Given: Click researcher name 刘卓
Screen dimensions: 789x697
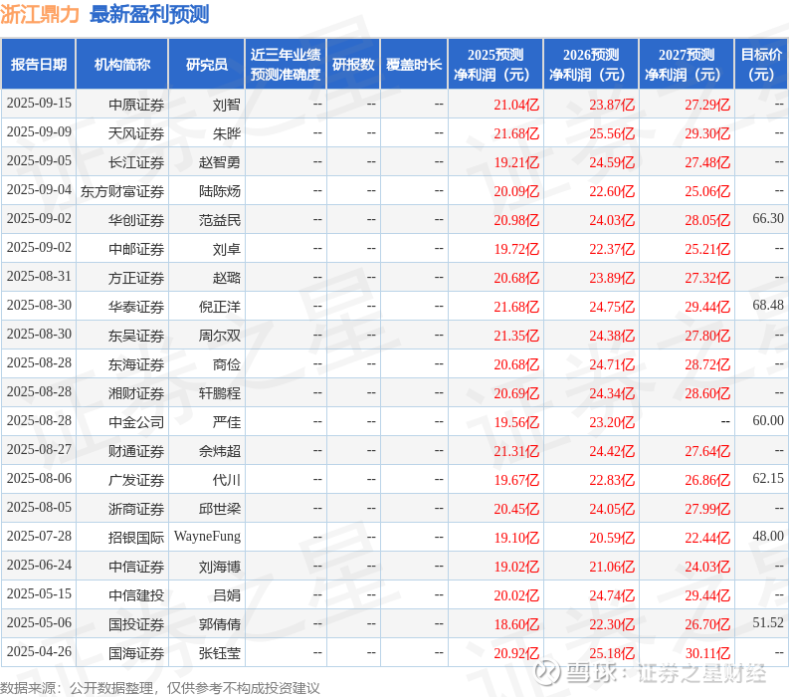Looking at the screenshot, I should pyautogui.click(x=227, y=249).
